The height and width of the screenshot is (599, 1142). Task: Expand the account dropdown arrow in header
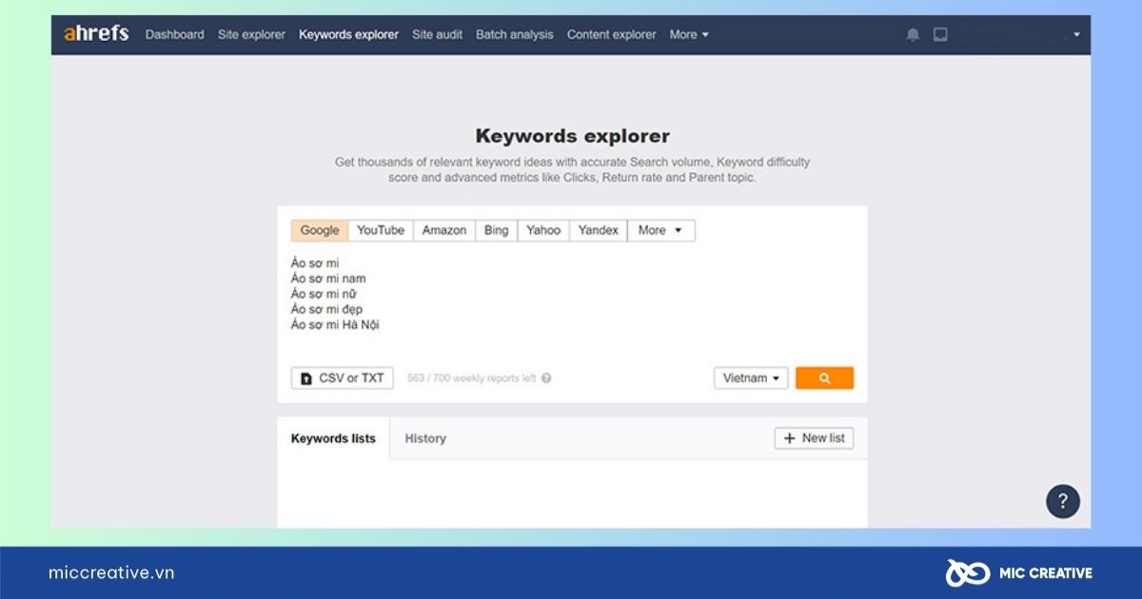[x=1076, y=35]
